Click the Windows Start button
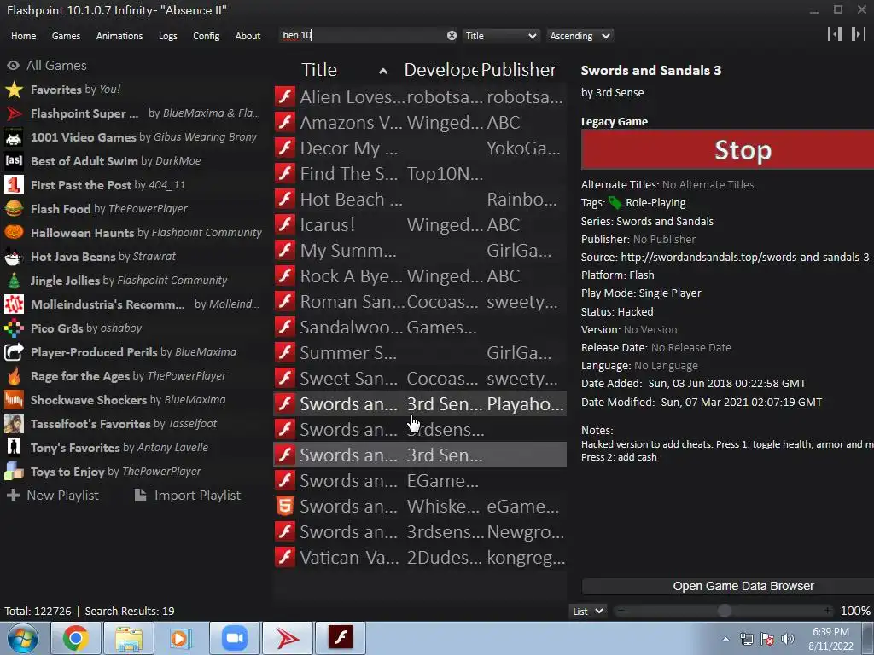The height and width of the screenshot is (655, 874). click(x=22, y=638)
